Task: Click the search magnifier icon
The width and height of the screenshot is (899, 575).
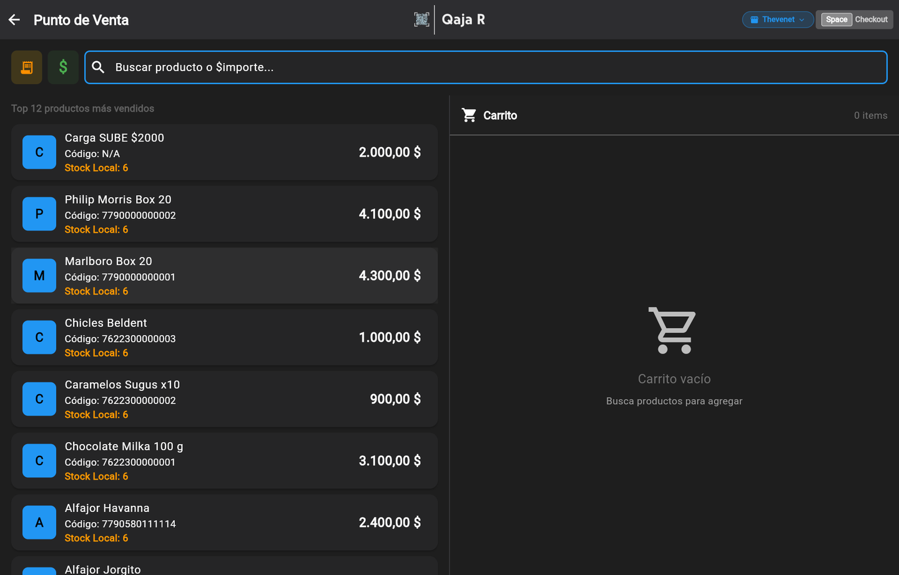Action: [99, 67]
